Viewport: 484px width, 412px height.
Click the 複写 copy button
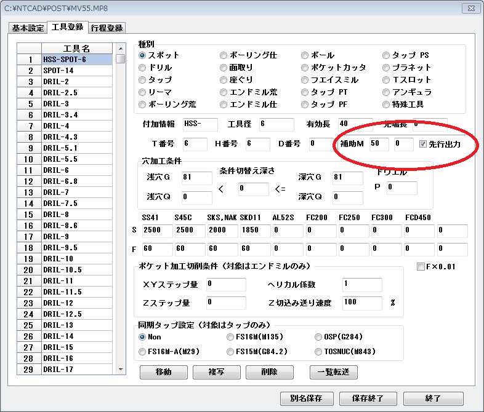click(x=216, y=372)
